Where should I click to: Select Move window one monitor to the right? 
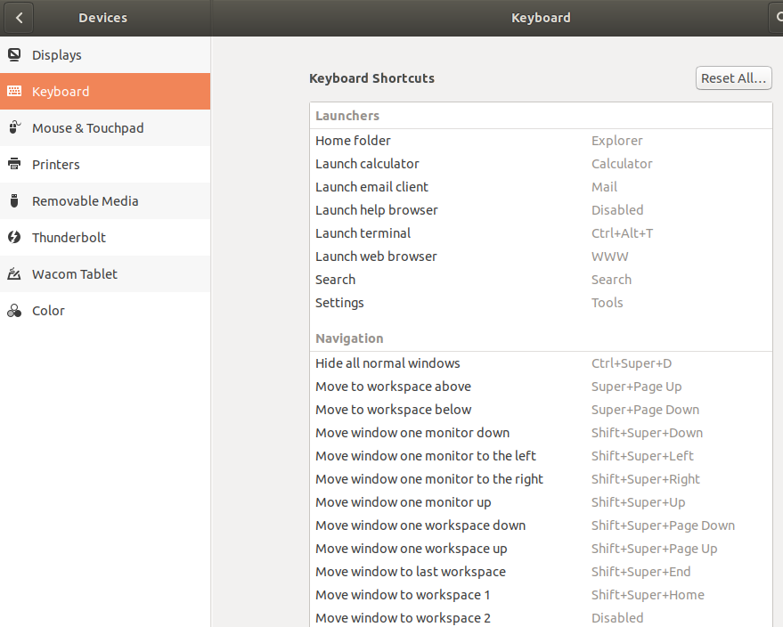pos(541,479)
